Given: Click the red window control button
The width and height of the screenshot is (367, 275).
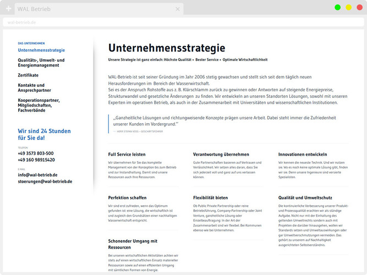Looking at the screenshot, I should [358, 8].
